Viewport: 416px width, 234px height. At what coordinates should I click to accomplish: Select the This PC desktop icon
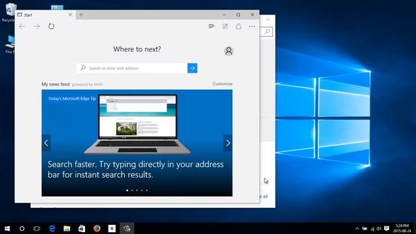tap(9, 44)
